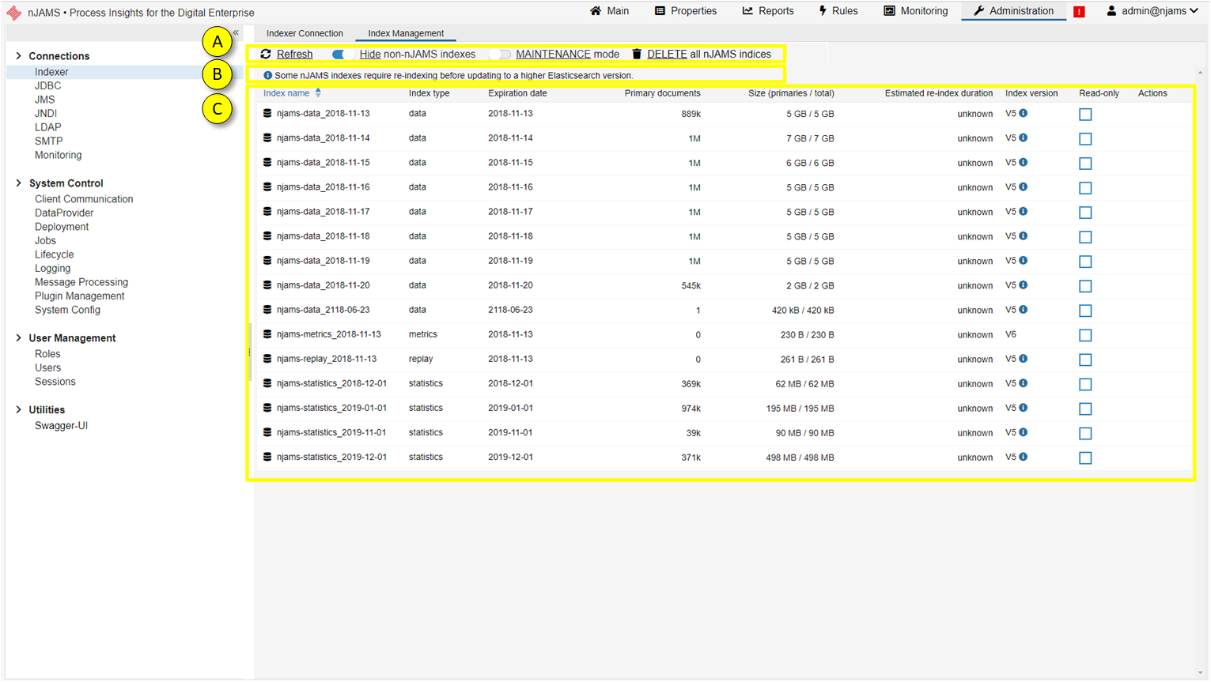Click database icon for njams-data_2018-11-17
The width and height of the screenshot is (1211, 682).
click(x=267, y=211)
